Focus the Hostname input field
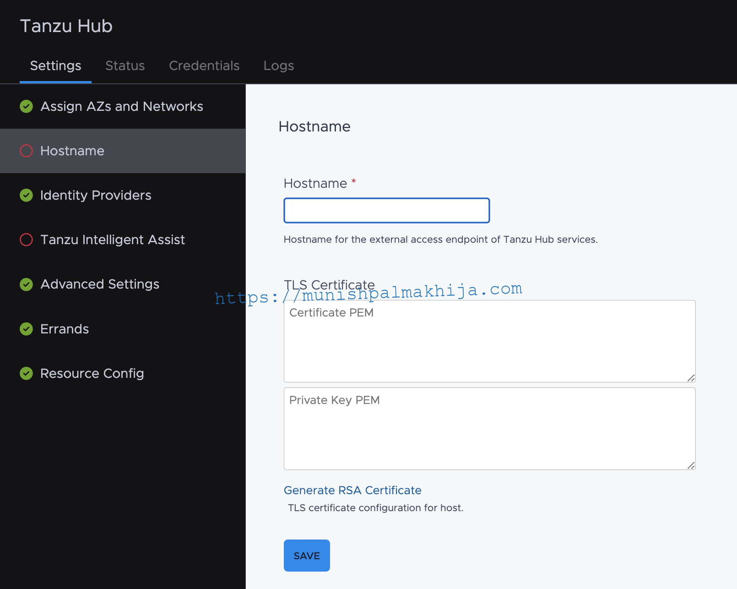This screenshot has width=737, height=589. pos(387,211)
